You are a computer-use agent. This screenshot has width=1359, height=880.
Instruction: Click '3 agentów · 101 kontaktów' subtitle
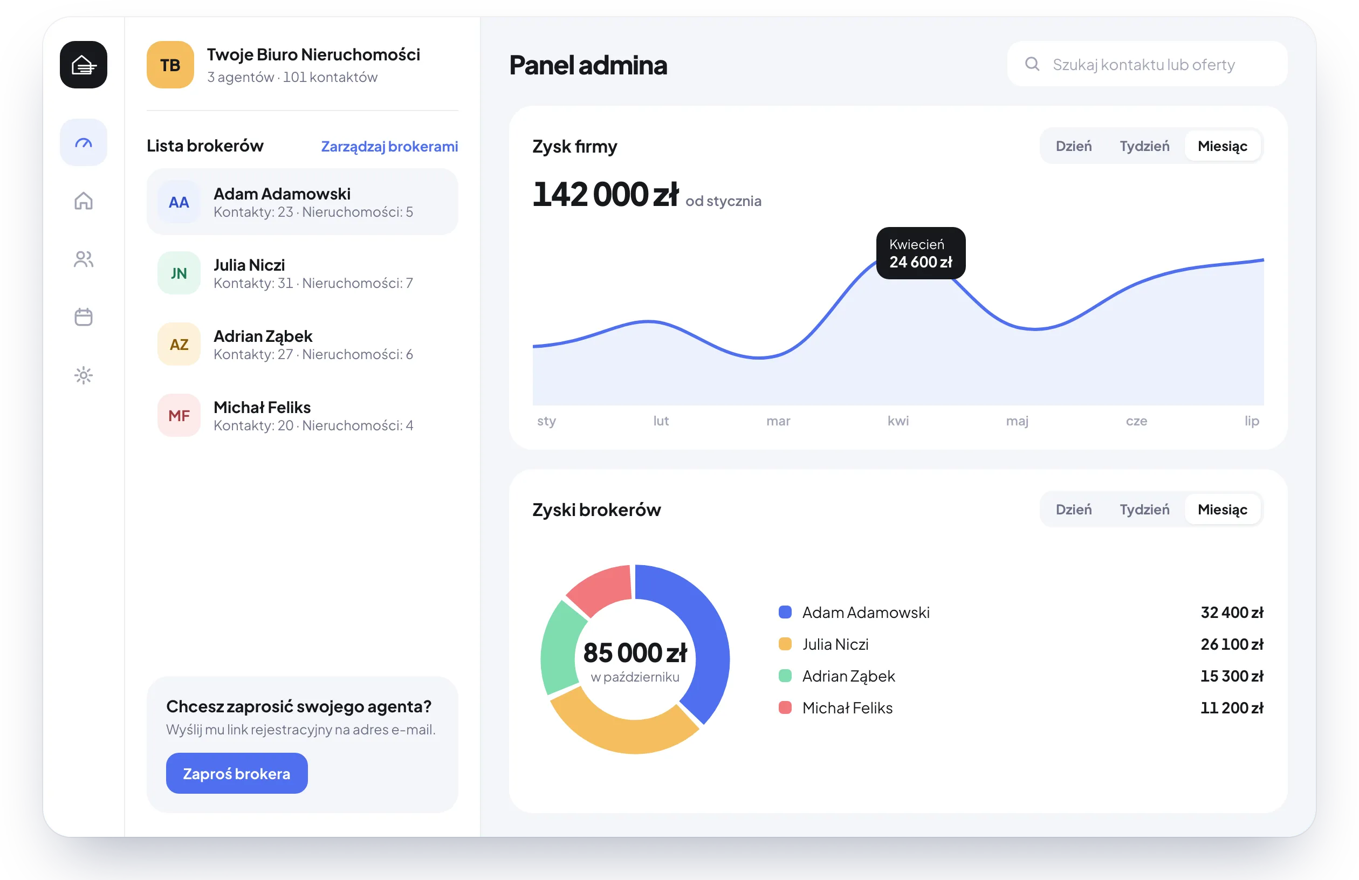tap(292, 77)
